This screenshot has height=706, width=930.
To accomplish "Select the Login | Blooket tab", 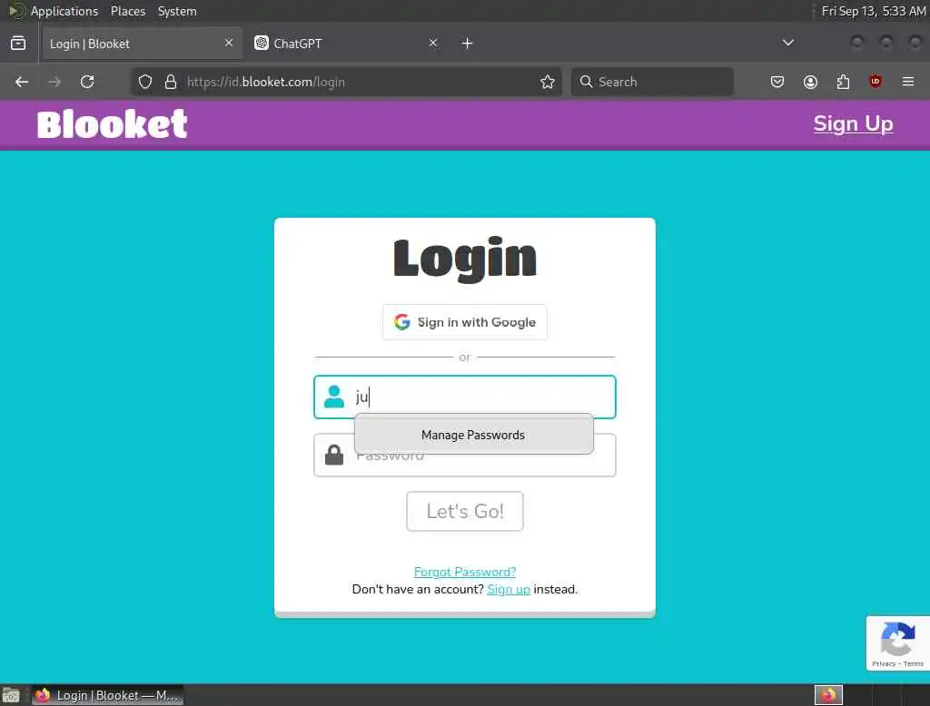I will coord(143,44).
